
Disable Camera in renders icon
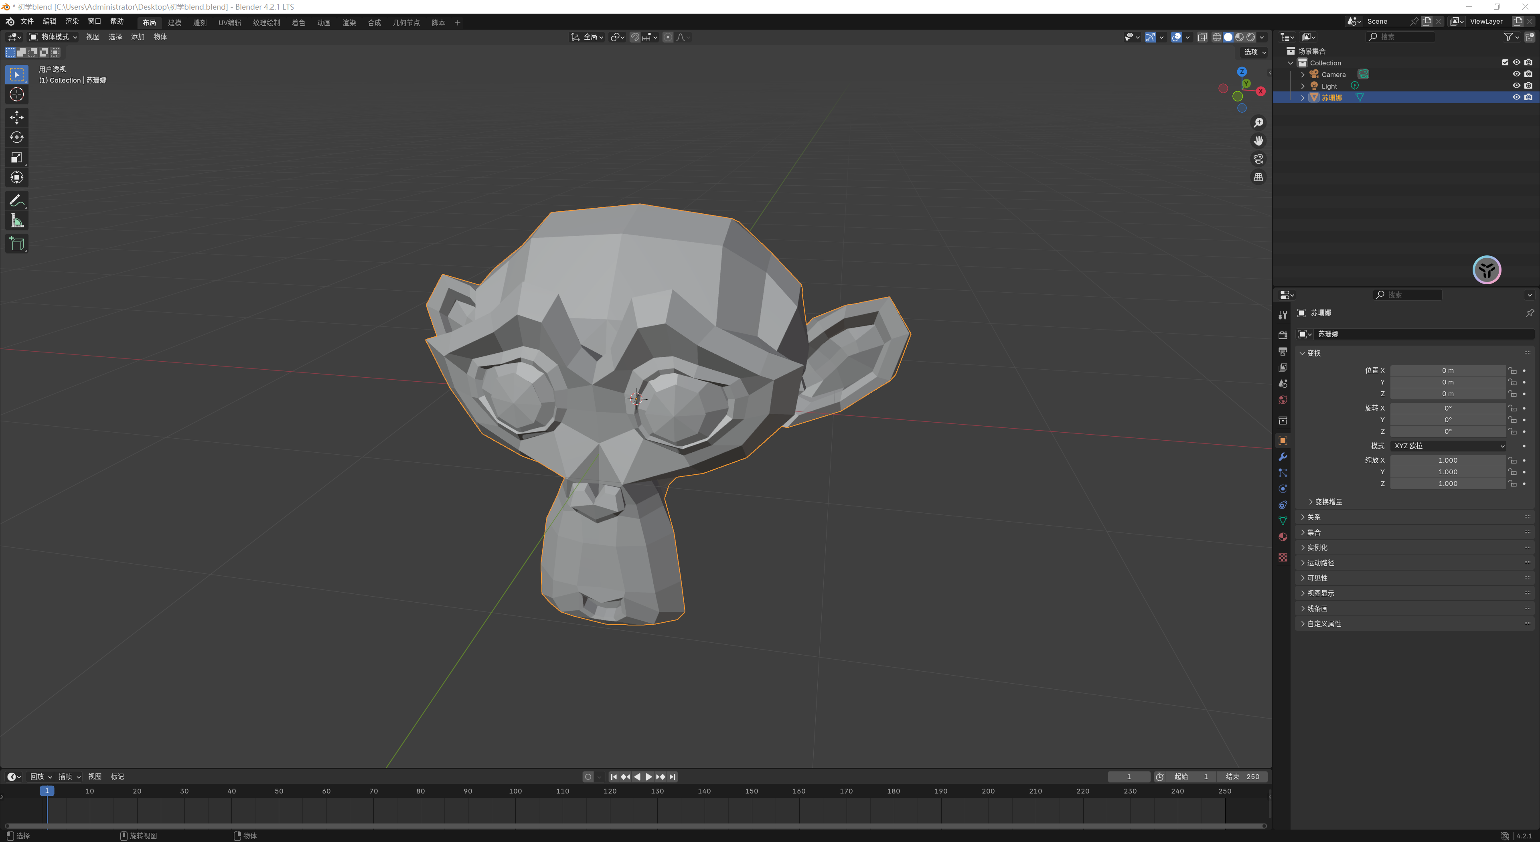[1529, 74]
